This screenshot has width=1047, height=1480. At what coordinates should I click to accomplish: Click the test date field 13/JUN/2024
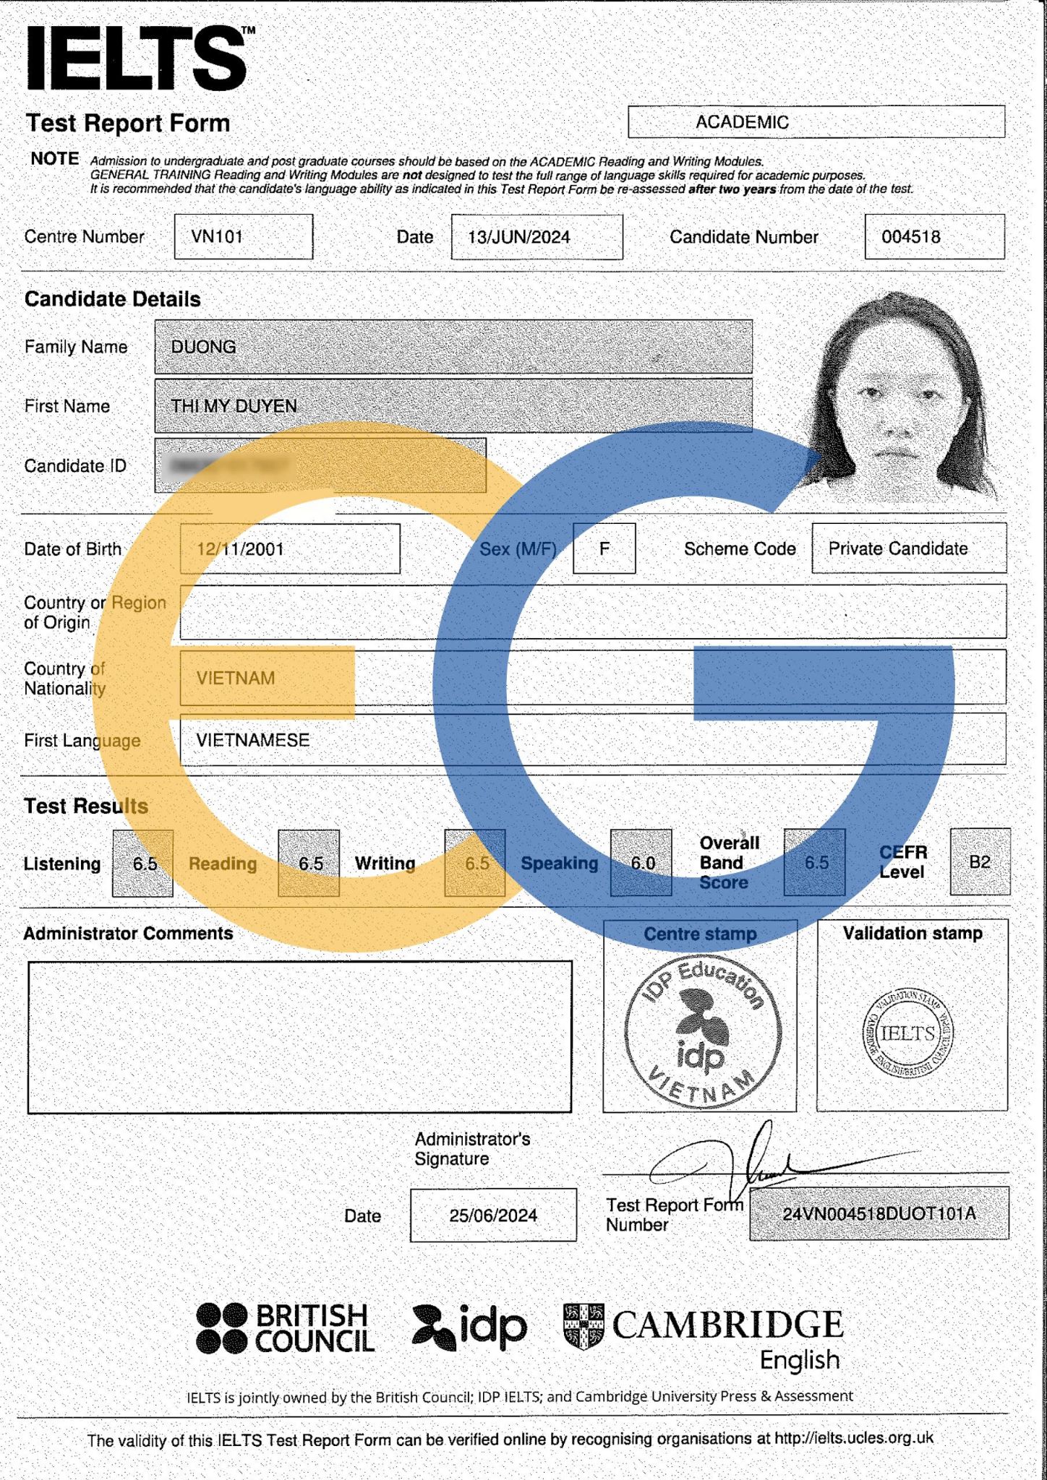coord(536,236)
